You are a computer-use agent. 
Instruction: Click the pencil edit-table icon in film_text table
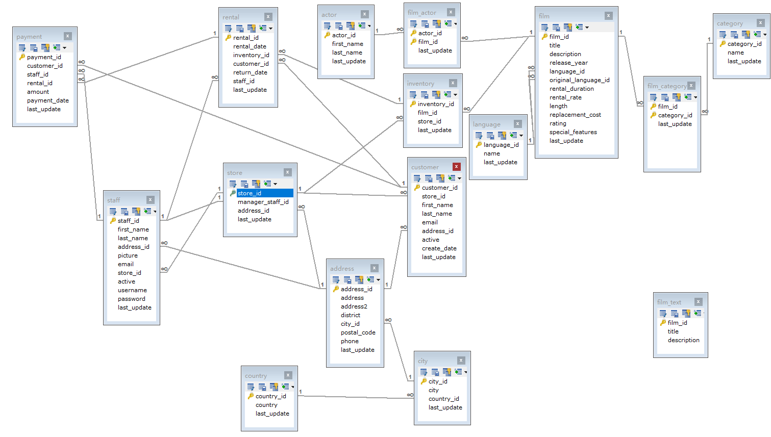pyautogui.click(x=663, y=314)
